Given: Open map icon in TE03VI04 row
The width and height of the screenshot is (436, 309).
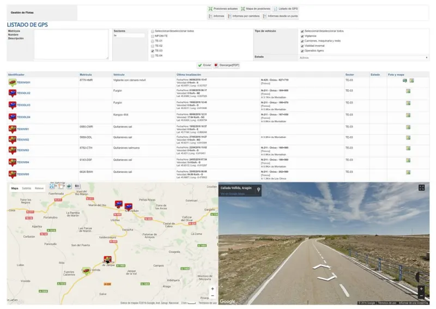Looking at the screenshot, I should [408, 160].
